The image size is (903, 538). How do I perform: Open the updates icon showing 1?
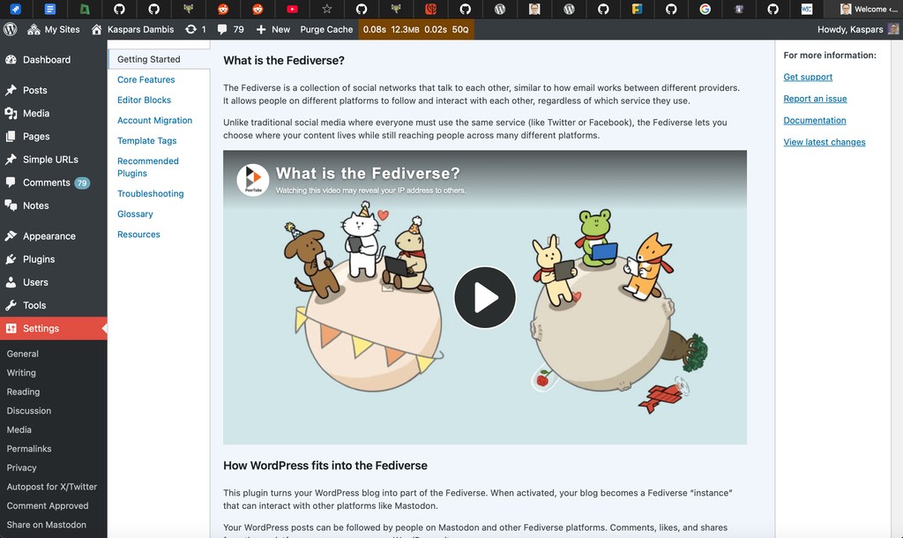pyautogui.click(x=195, y=29)
